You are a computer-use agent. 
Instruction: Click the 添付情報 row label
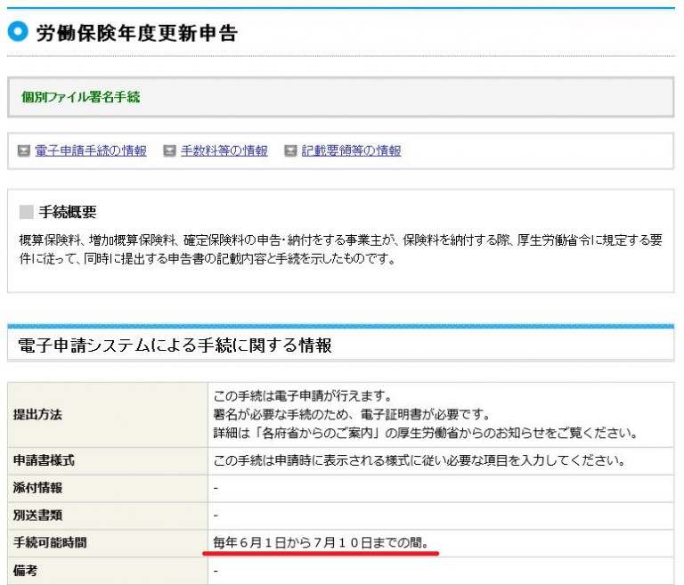pyautogui.click(x=37, y=488)
